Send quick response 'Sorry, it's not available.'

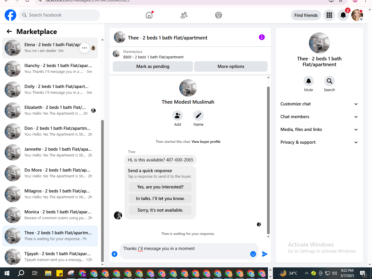(160, 210)
